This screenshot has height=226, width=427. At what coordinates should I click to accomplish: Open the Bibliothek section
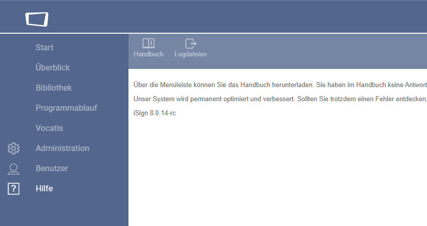(54, 88)
